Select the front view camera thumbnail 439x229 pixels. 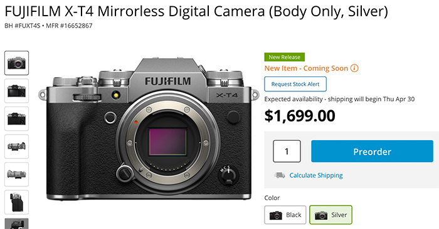16,63
